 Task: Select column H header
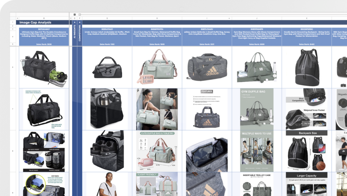tap(157, 18)
